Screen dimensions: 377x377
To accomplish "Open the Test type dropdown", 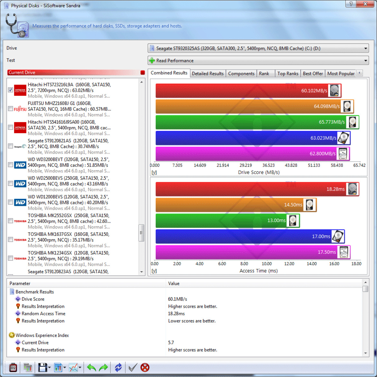I will [x=258, y=60].
